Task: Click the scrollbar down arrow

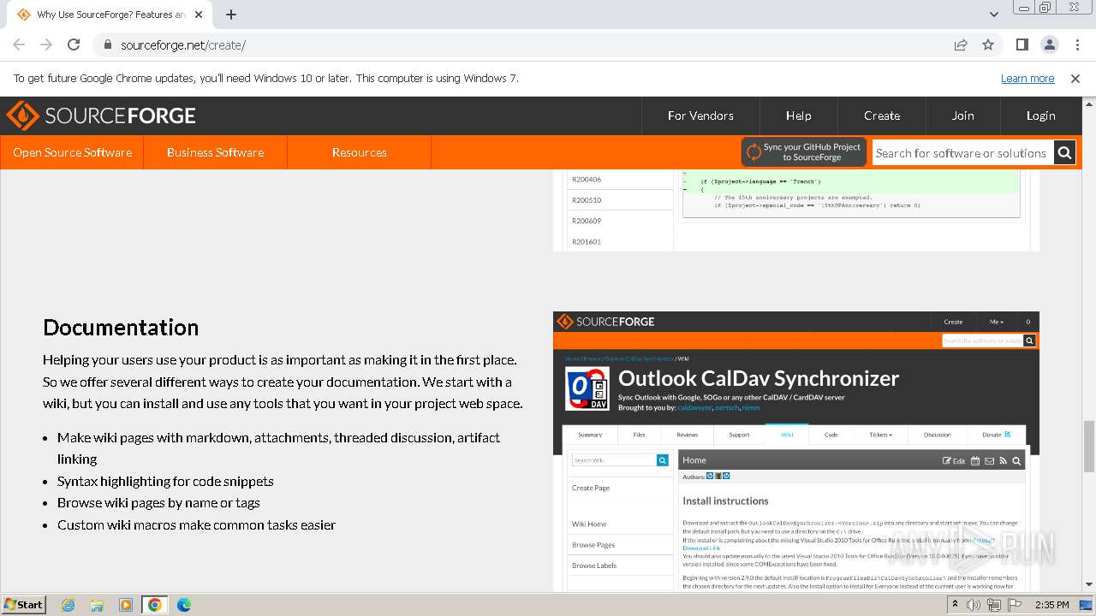Action: (1088, 586)
